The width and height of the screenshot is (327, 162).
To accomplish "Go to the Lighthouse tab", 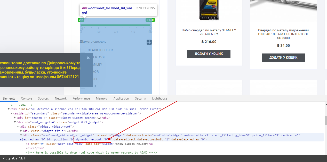I will pyautogui.click(x=159, y=98).
